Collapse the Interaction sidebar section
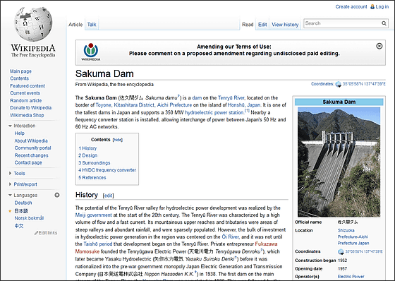Viewport: 395px width, 281px height. click(10, 126)
